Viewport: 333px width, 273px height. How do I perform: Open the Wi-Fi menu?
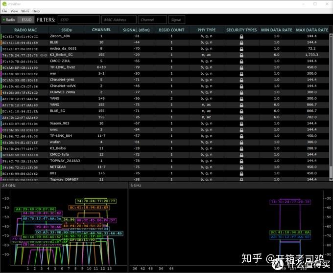click(25, 11)
